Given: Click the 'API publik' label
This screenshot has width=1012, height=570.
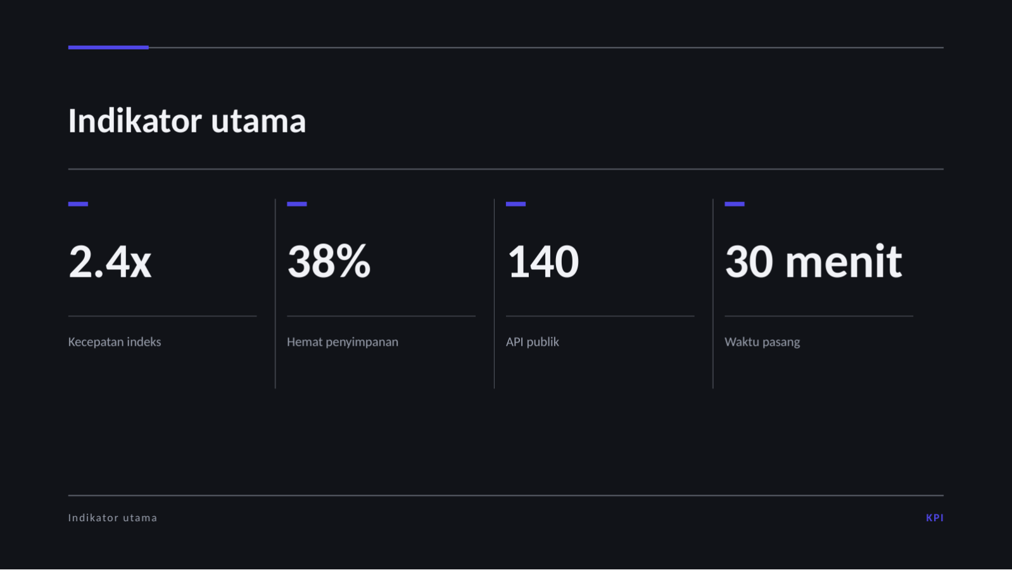Looking at the screenshot, I should [x=533, y=342].
